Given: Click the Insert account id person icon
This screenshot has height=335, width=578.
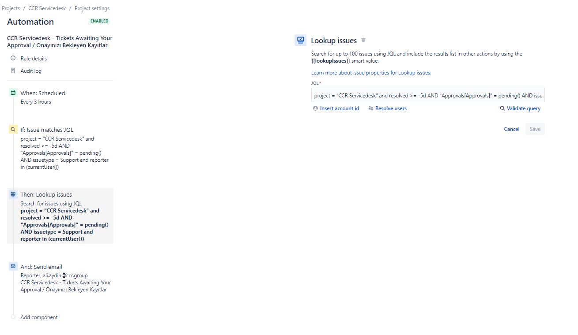Looking at the screenshot, I should pos(315,108).
